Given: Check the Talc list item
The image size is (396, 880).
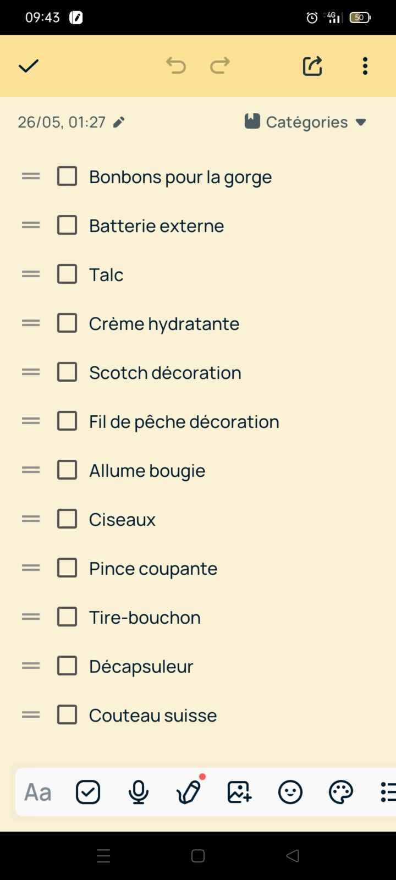Looking at the screenshot, I should click(67, 274).
